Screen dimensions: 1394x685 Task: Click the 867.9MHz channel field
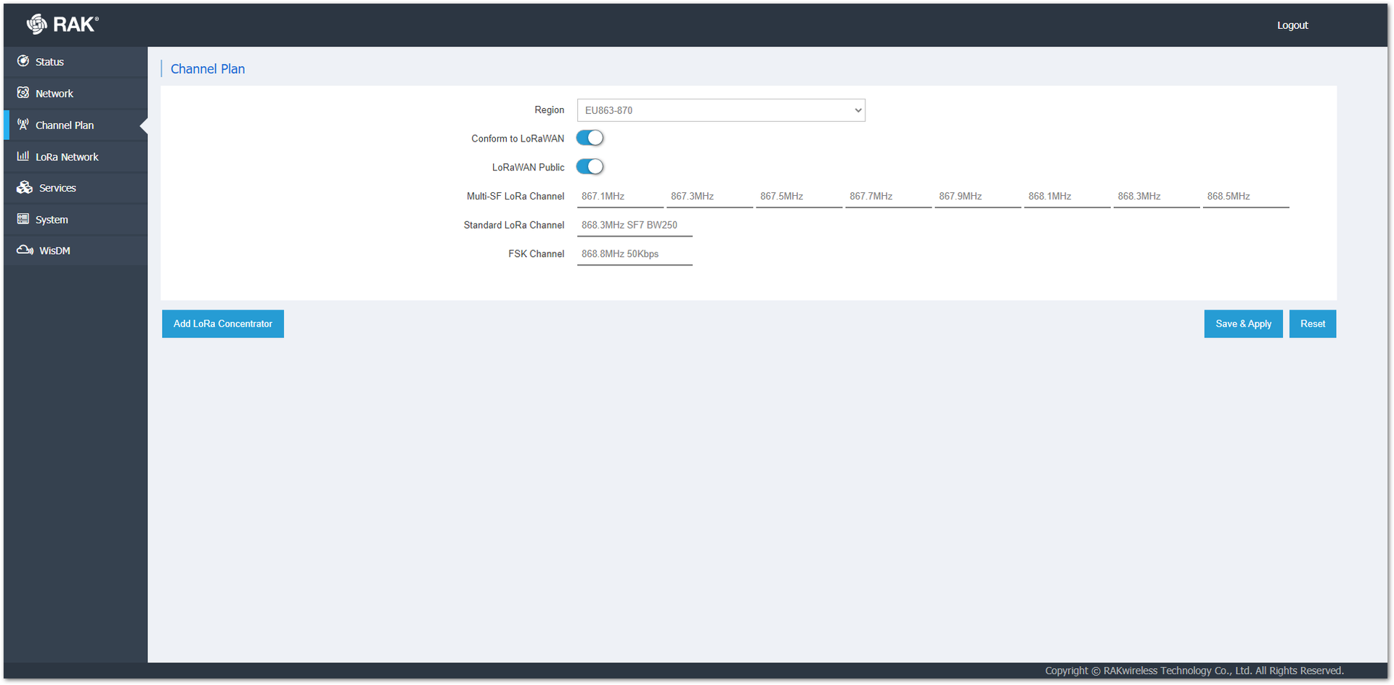pos(977,197)
